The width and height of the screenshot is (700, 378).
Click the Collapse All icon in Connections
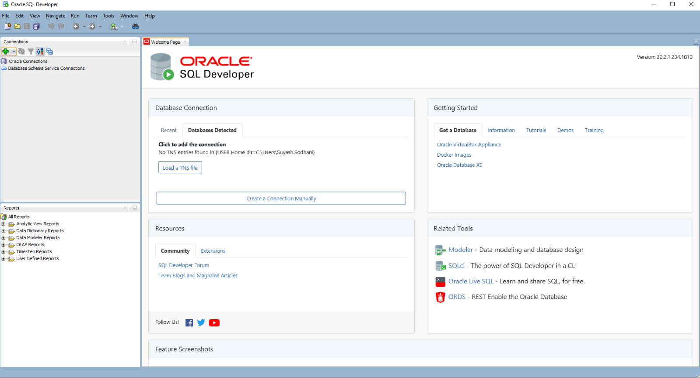tap(49, 52)
